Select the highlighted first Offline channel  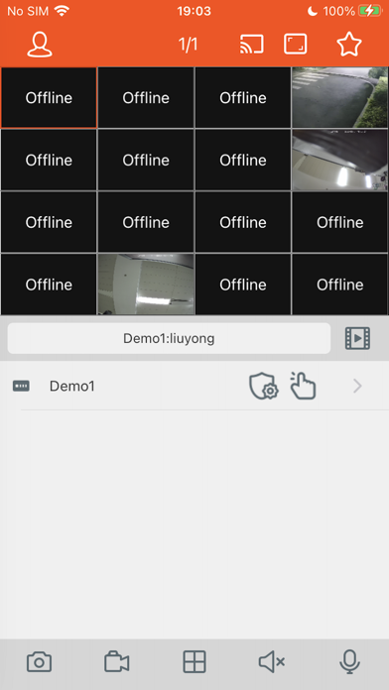[x=49, y=97]
